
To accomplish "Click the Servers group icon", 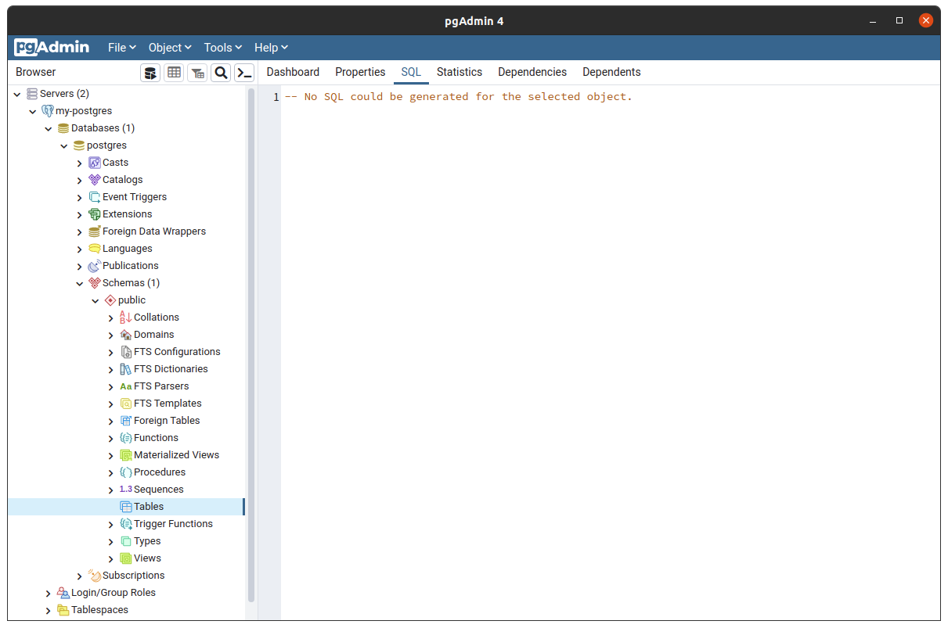I will (x=32, y=94).
